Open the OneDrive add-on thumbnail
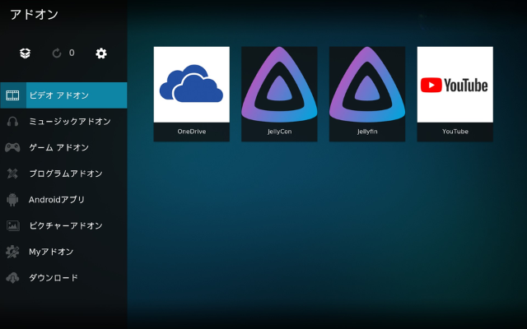The image size is (527, 329). point(191,84)
